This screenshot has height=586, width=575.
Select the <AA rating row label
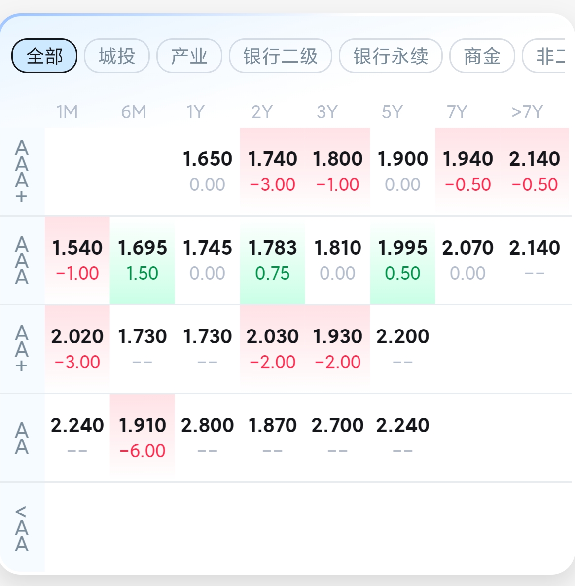[x=22, y=528]
